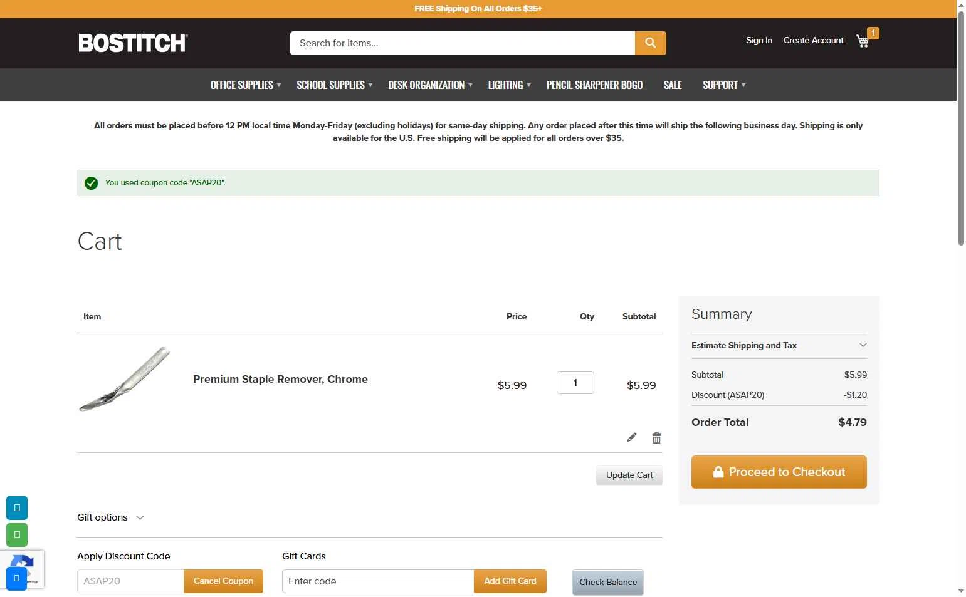
Task: Click the Gift Cards label
Action: click(x=304, y=556)
